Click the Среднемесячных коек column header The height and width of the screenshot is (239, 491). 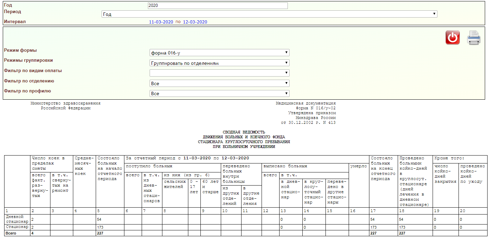click(x=84, y=166)
